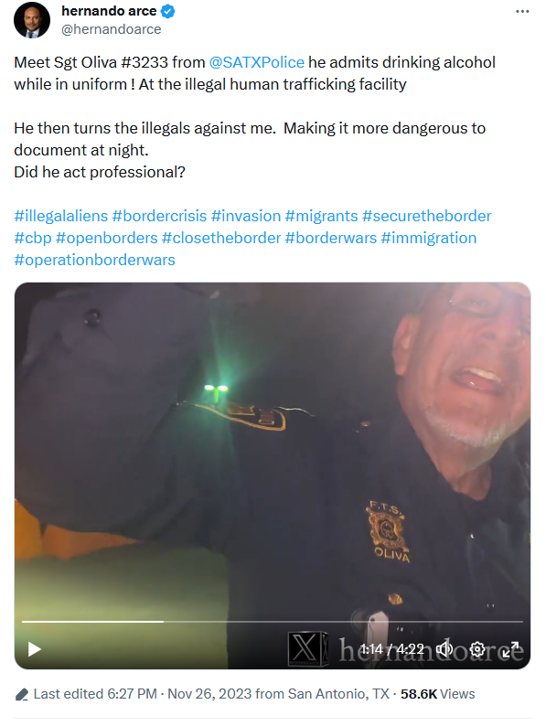View Last edited 6:27 PM history
546x726 pixels.
95,694
